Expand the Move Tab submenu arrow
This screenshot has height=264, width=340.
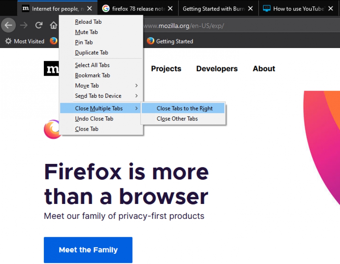136,86
